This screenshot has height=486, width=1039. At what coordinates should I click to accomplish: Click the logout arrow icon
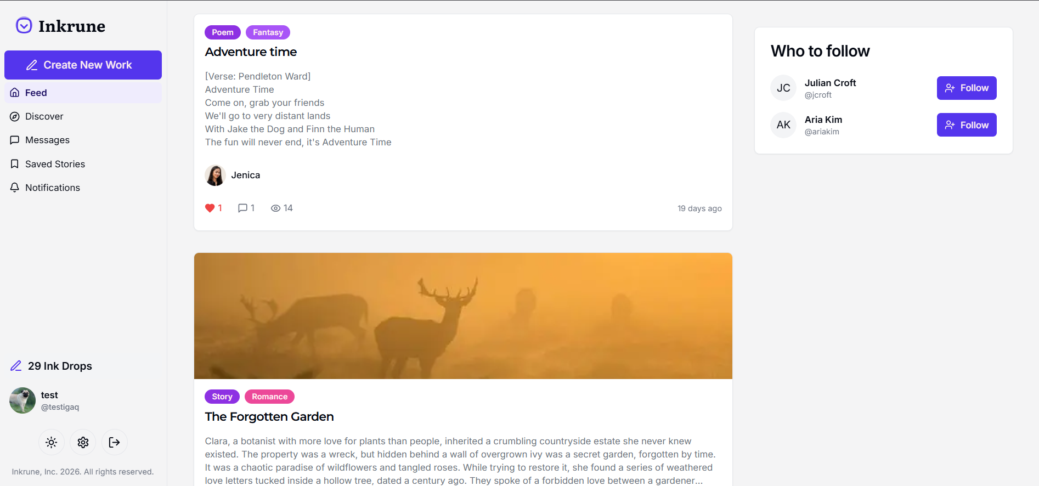115,442
